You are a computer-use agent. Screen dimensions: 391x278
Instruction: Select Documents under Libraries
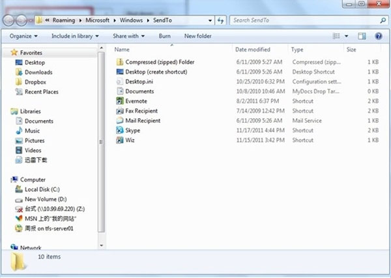[39, 121]
